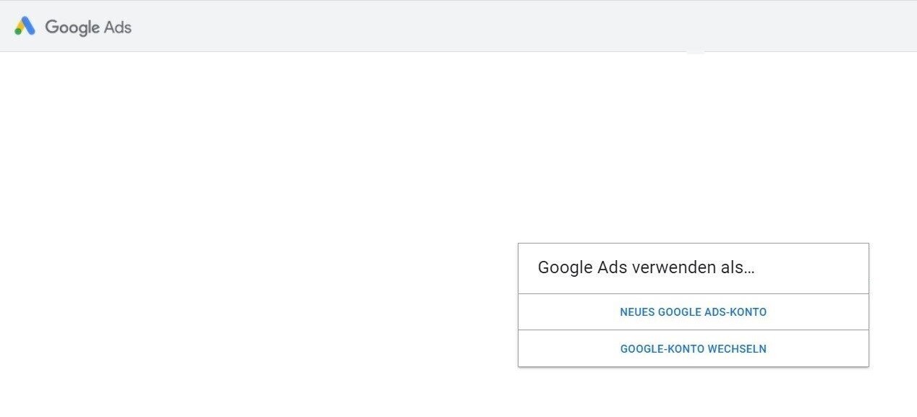Click the word "WECHSELN" in the second option

[x=737, y=349]
